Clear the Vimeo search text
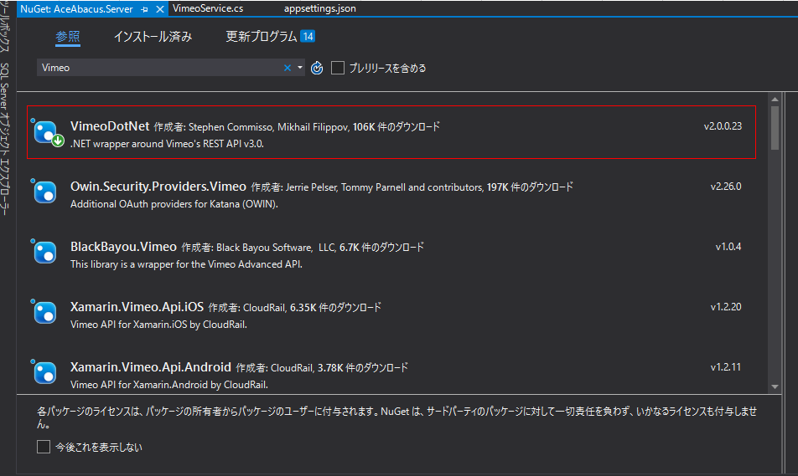The width and height of the screenshot is (798, 476). pyautogui.click(x=287, y=68)
